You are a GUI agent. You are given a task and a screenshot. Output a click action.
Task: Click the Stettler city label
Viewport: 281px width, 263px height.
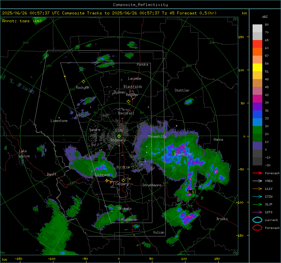(182, 90)
